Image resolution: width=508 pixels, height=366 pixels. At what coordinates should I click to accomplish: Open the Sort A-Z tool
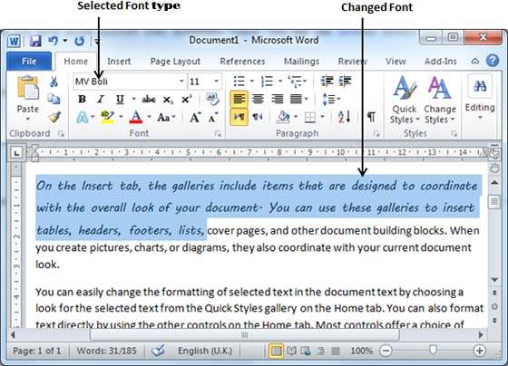344,117
